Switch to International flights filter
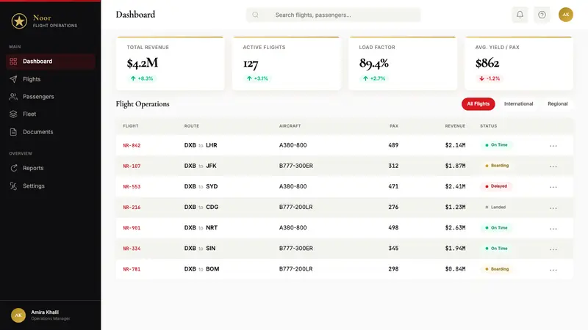 coord(518,103)
